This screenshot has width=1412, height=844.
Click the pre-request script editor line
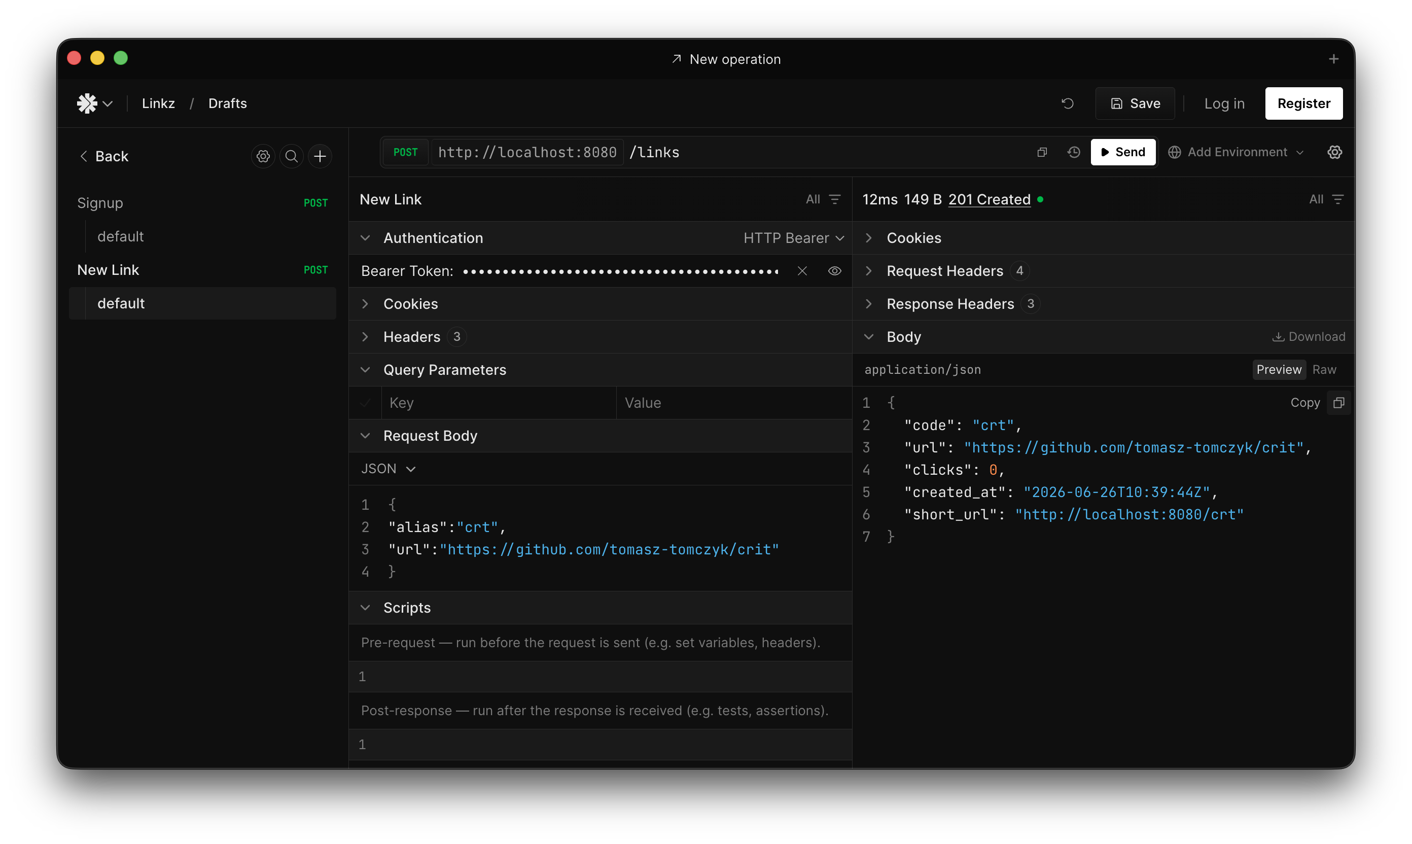point(600,677)
